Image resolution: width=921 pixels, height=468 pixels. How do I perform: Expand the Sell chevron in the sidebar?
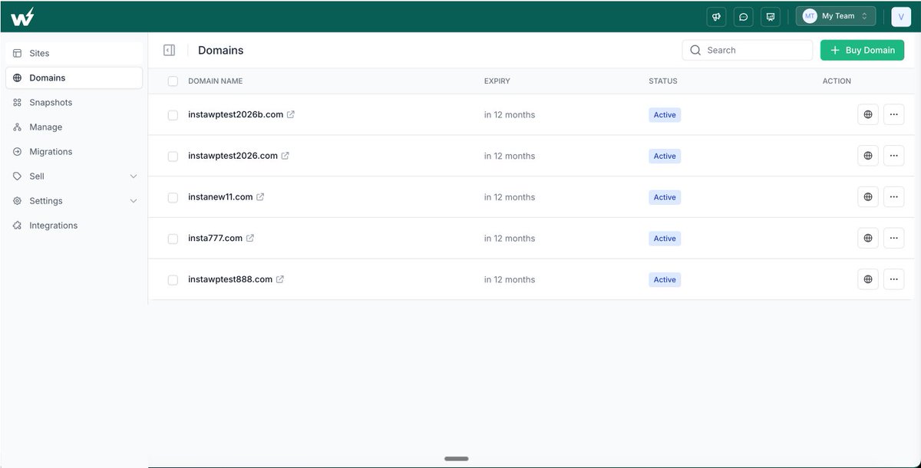click(x=134, y=176)
